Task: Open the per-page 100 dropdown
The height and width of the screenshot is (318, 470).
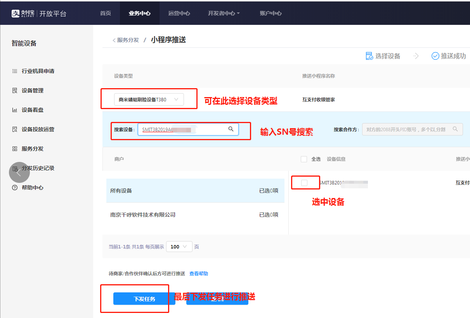Action: [x=179, y=247]
